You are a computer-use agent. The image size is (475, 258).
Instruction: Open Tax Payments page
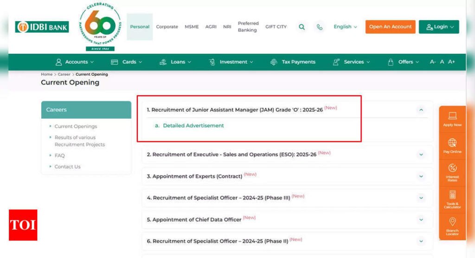click(x=293, y=62)
